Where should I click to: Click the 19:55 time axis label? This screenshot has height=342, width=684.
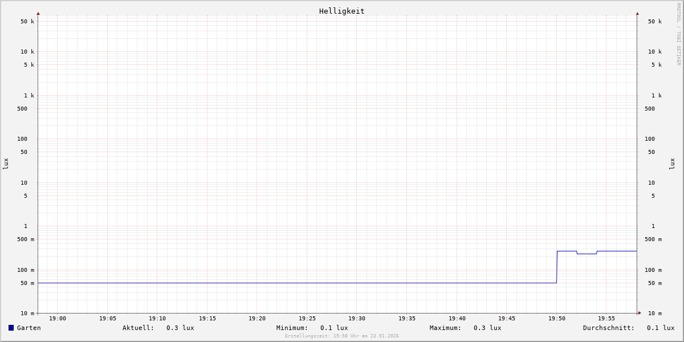pyautogui.click(x=606, y=319)
